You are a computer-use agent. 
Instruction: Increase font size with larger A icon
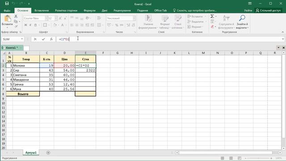[x=60, y=18]
